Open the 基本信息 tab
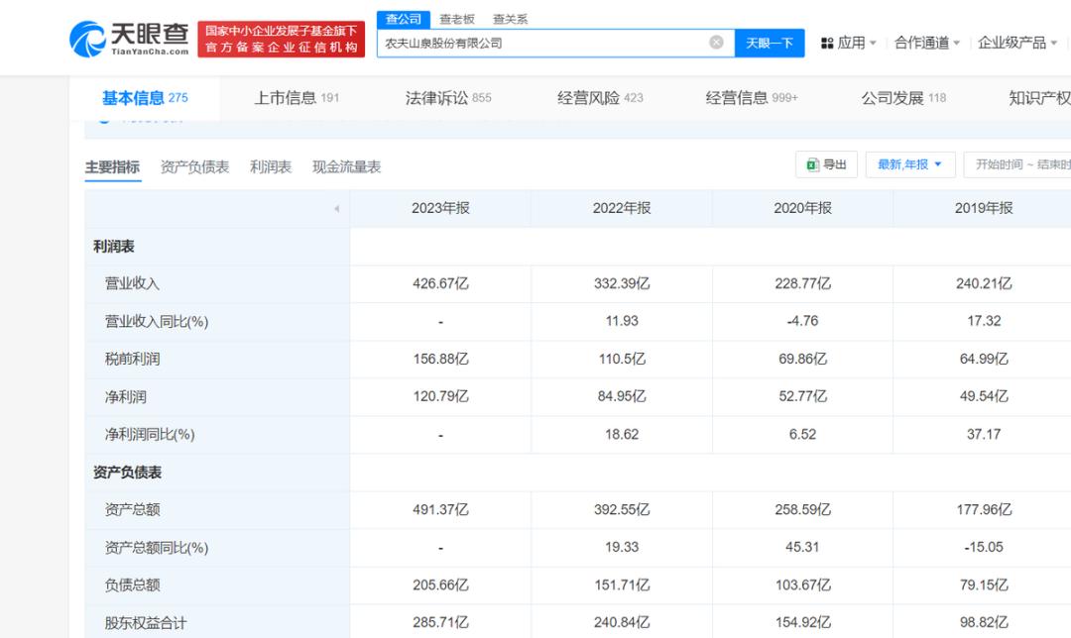 tap(145, 98)
